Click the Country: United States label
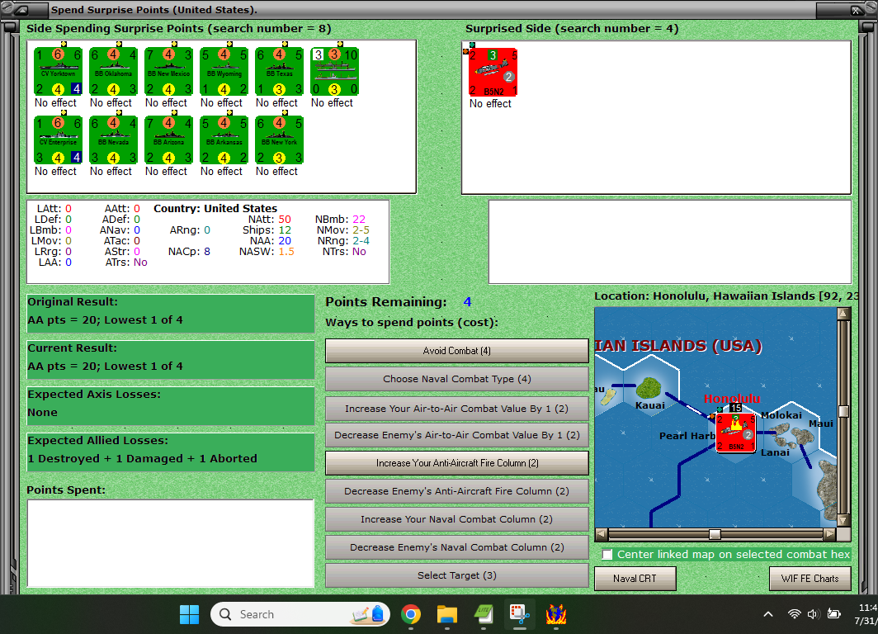 click(215, 208)
